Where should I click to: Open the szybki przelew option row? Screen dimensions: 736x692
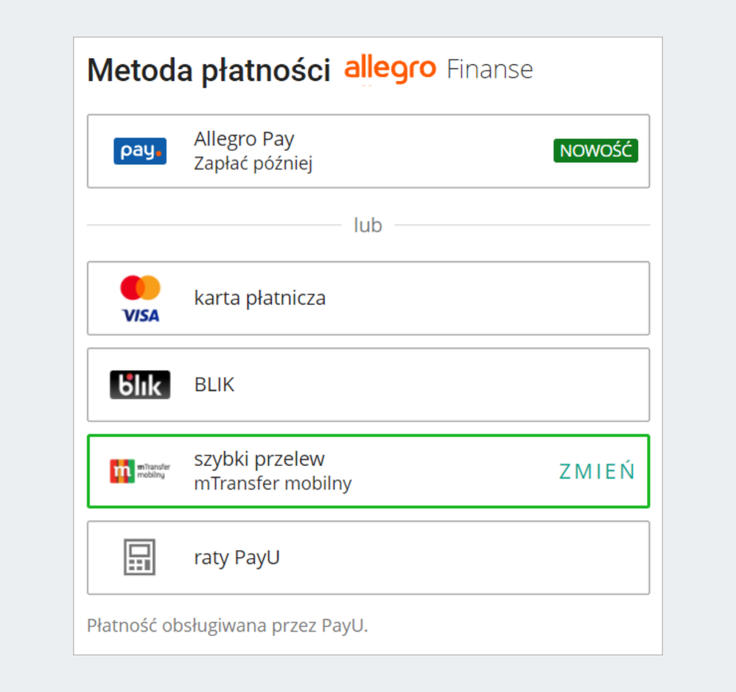point(368,471)
